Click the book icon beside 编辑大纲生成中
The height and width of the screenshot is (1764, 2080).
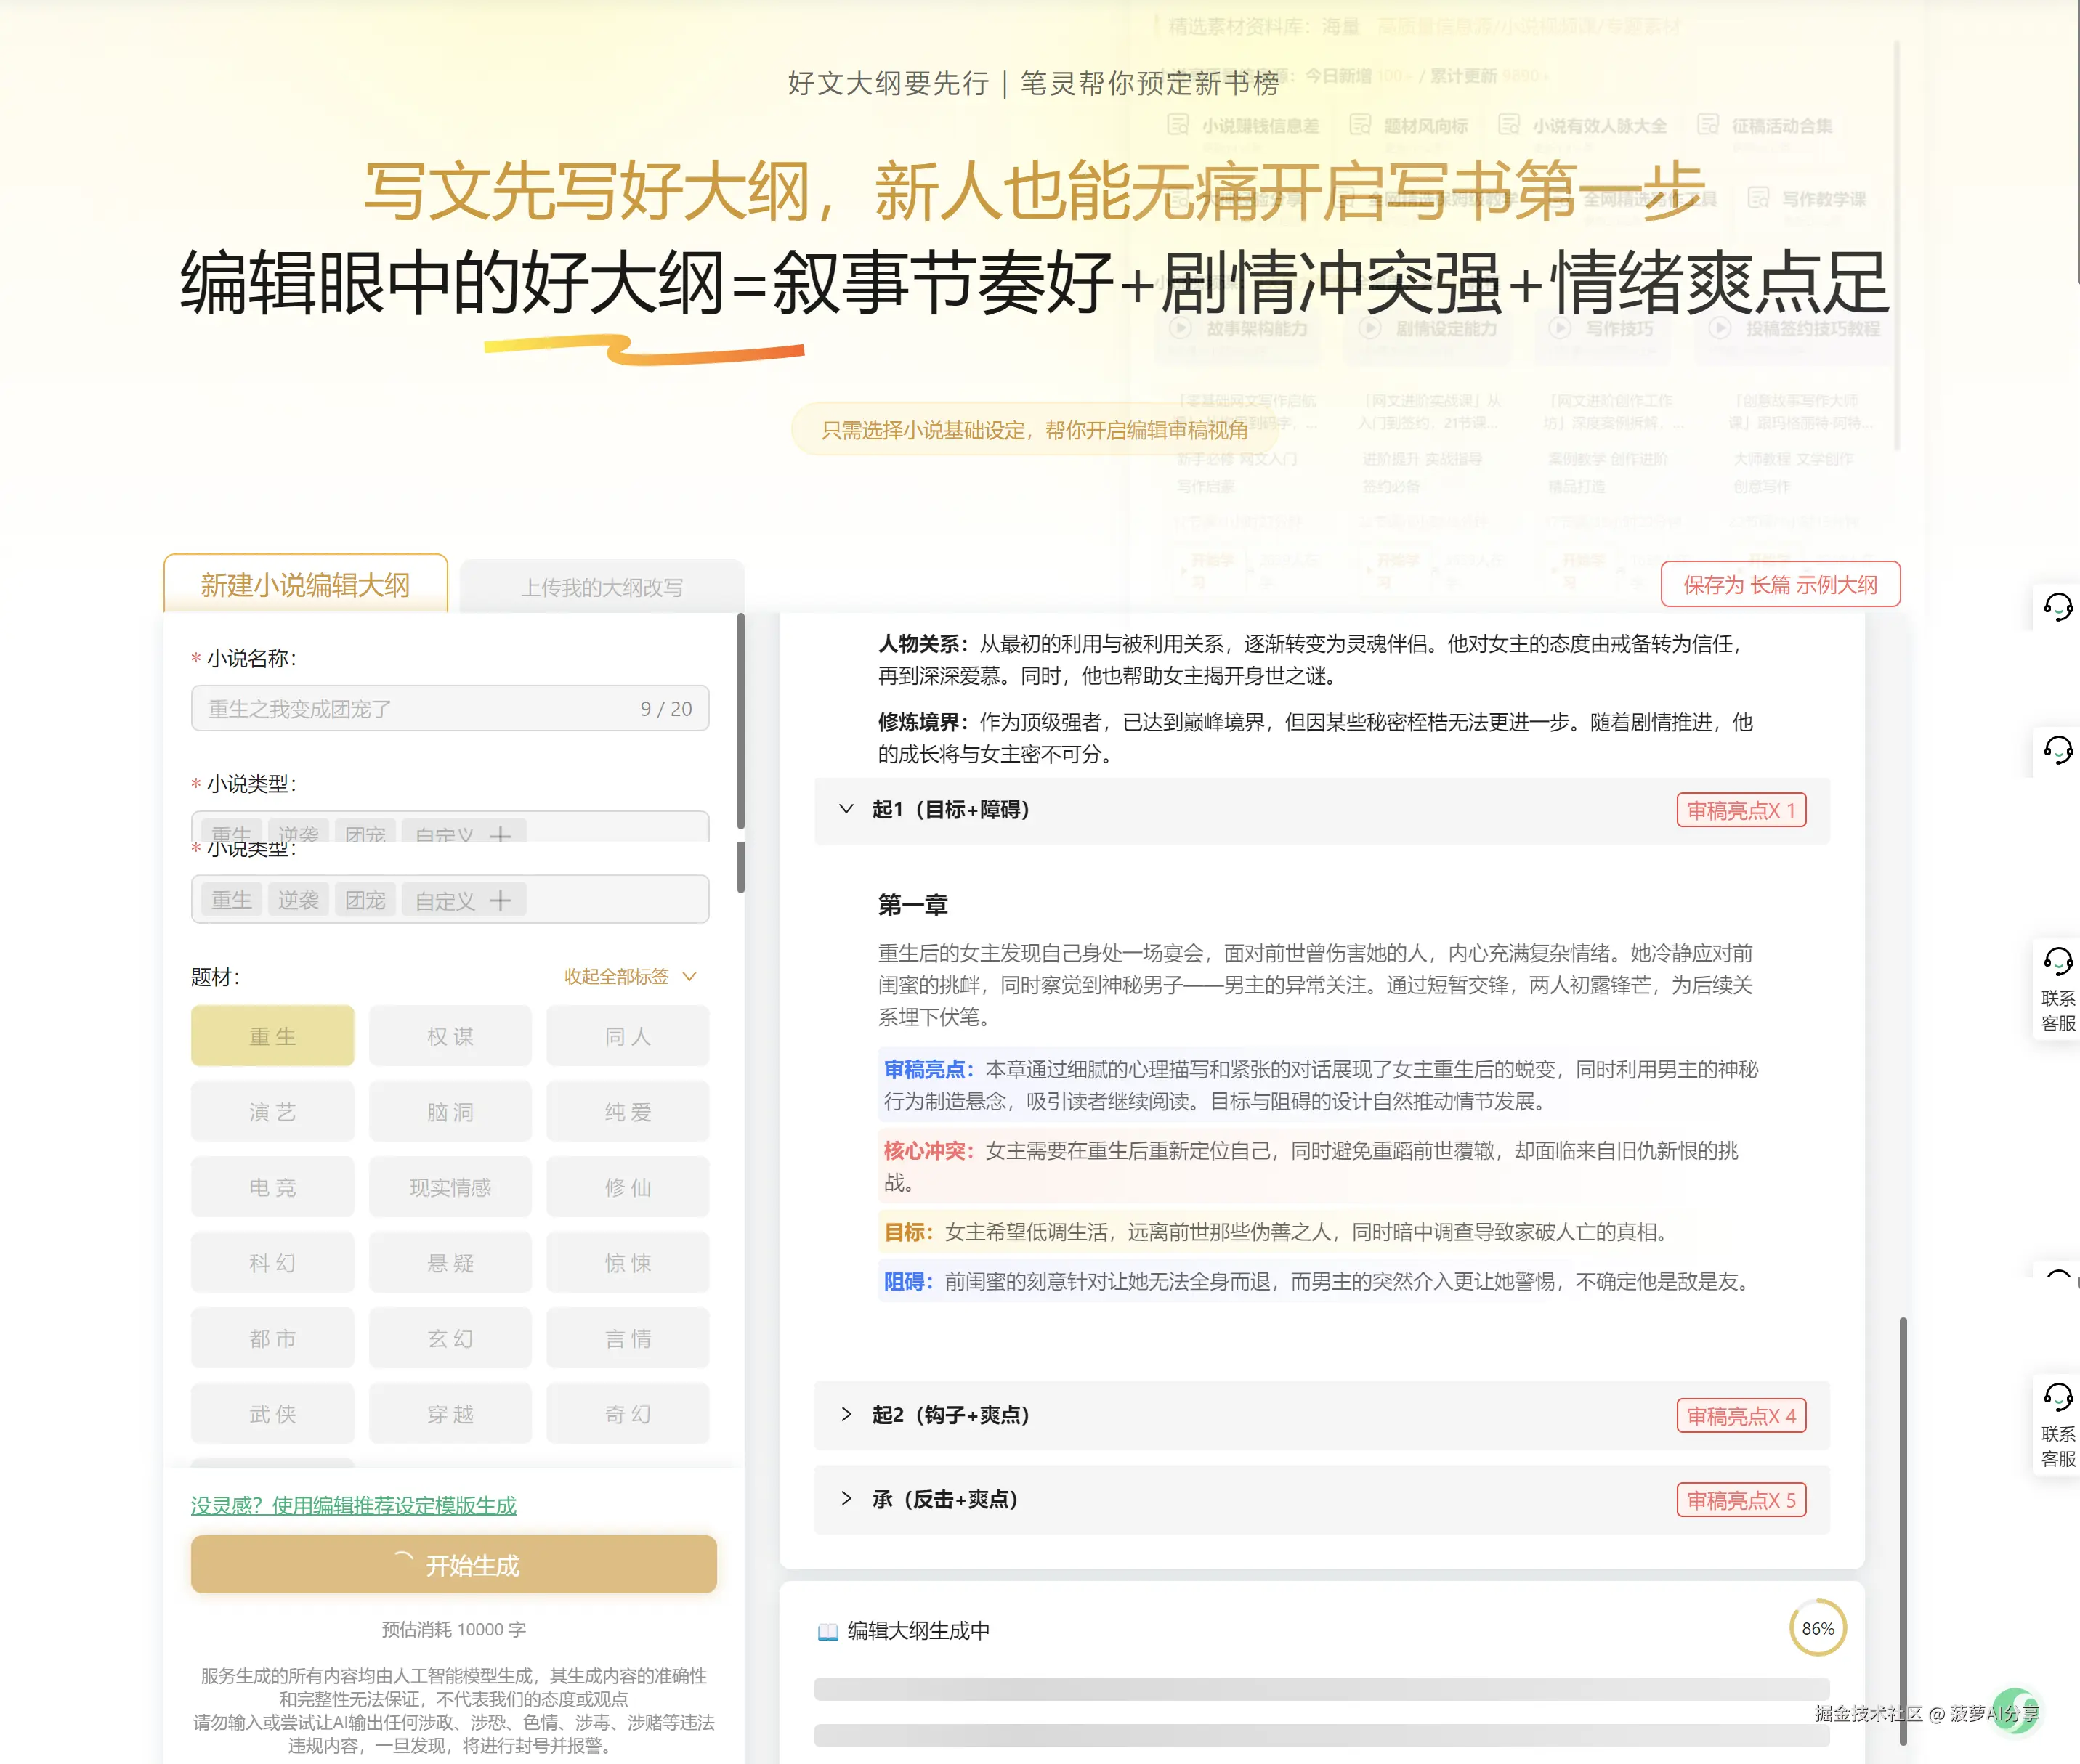[x=827, y=1631]
